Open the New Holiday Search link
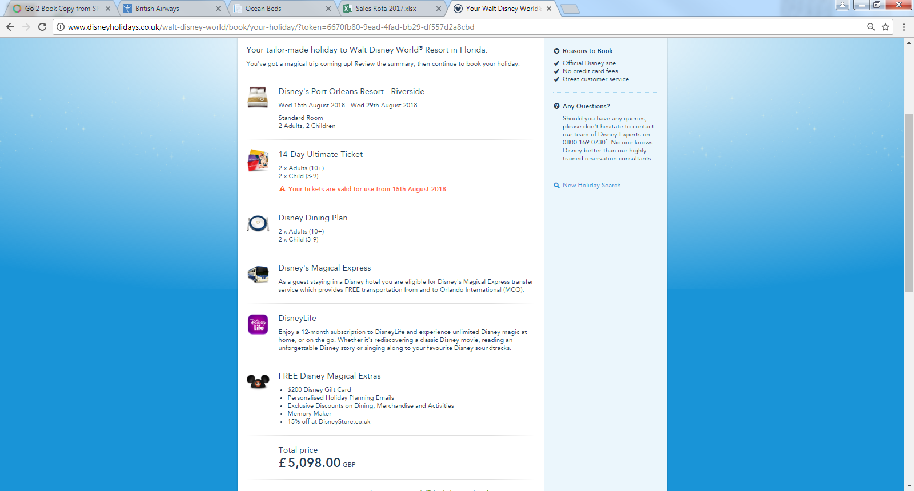The height and width of the screenshot is (491, 914). (x=591, y=185)
